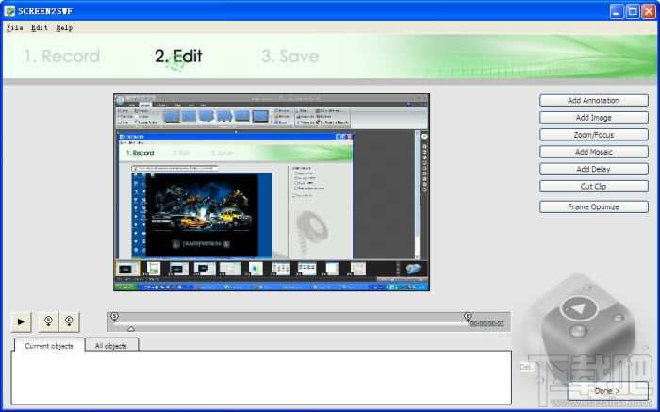Click the start (S) marker on the timeline
Screen dimensions: 660x412
pyautogui.click(x=114, y=317)
